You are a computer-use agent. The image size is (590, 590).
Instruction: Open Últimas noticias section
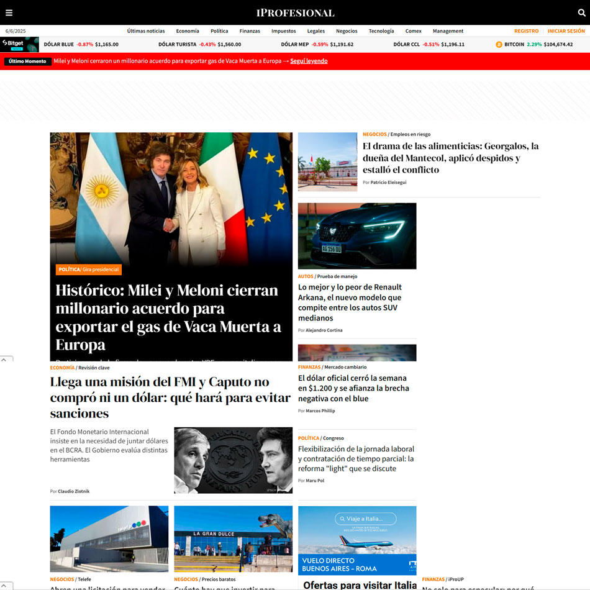146,31
